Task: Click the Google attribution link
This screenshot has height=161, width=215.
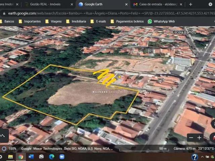Action: [x=26, y=149]
